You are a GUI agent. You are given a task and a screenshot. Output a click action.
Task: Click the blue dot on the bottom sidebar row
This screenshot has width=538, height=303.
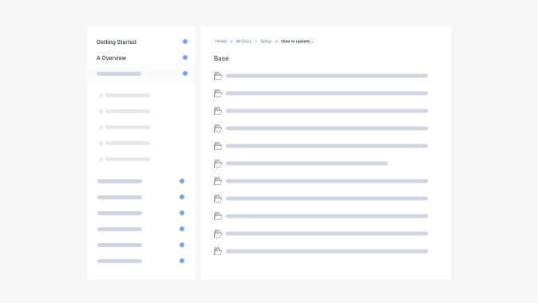(x=182, y=261)
